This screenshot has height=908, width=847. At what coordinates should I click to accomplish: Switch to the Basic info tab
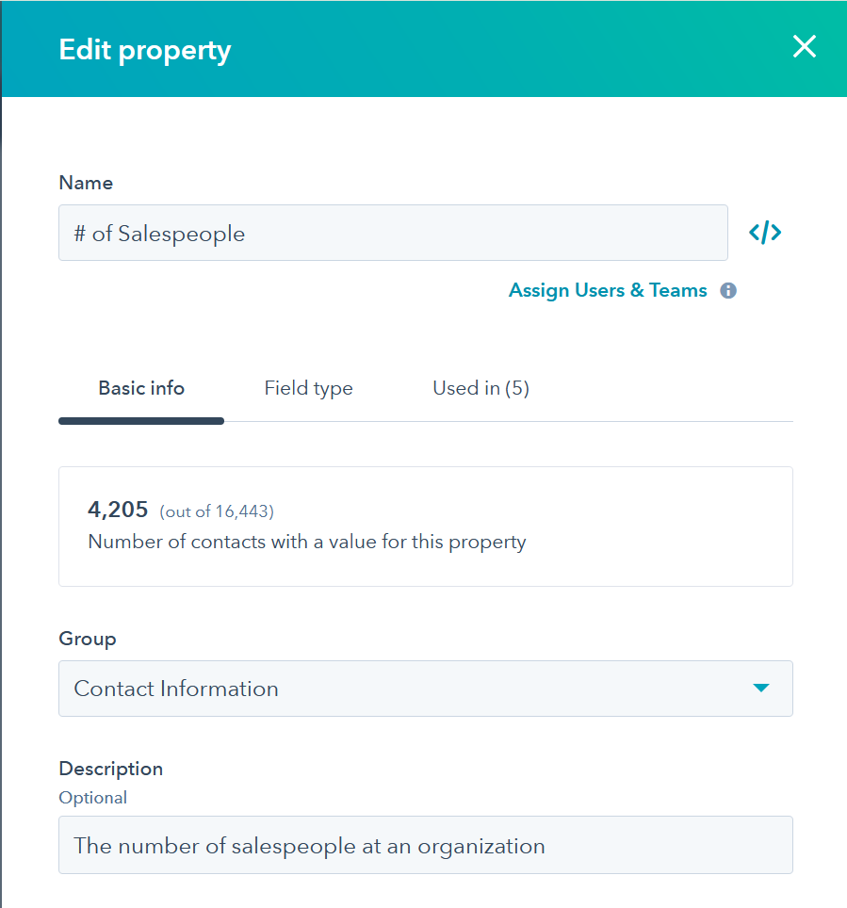point(141,388)
